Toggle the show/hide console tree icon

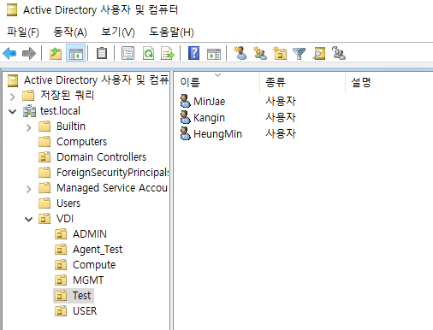(75, 53)
